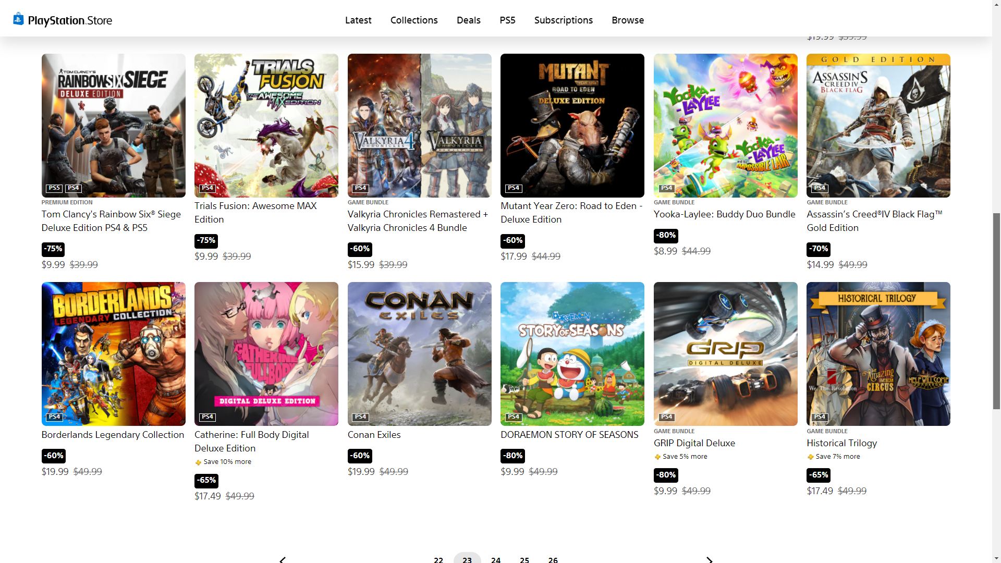Open the Latest menu
This screenshot has height=563, width=1001.
click(358, 20)
